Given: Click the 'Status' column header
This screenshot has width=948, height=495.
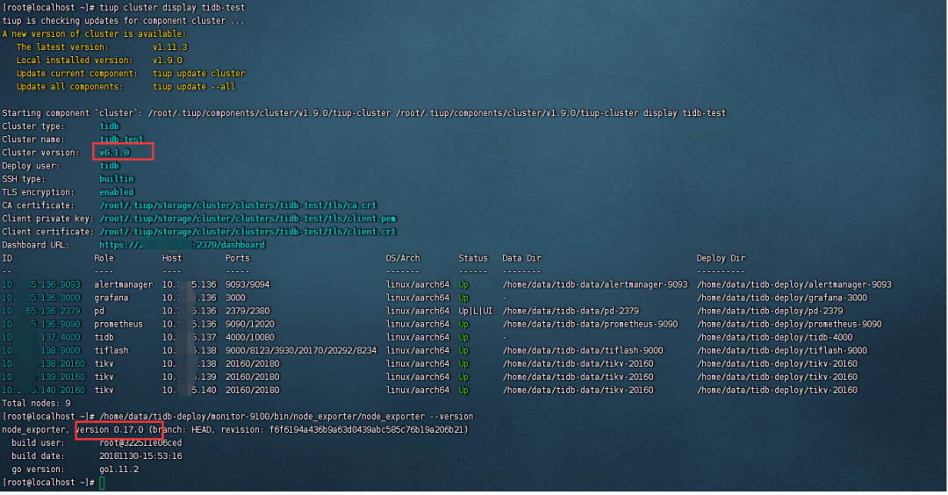Looking at the screenshot, I should (x=473, y=258).
